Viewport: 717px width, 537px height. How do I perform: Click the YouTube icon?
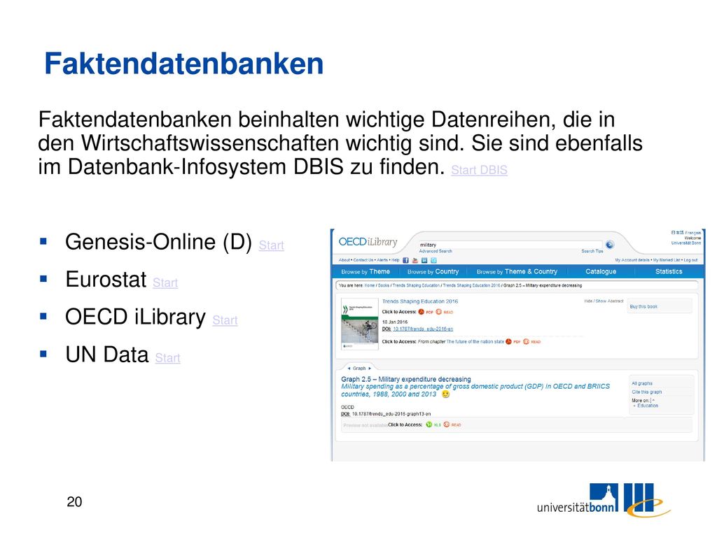415,260
